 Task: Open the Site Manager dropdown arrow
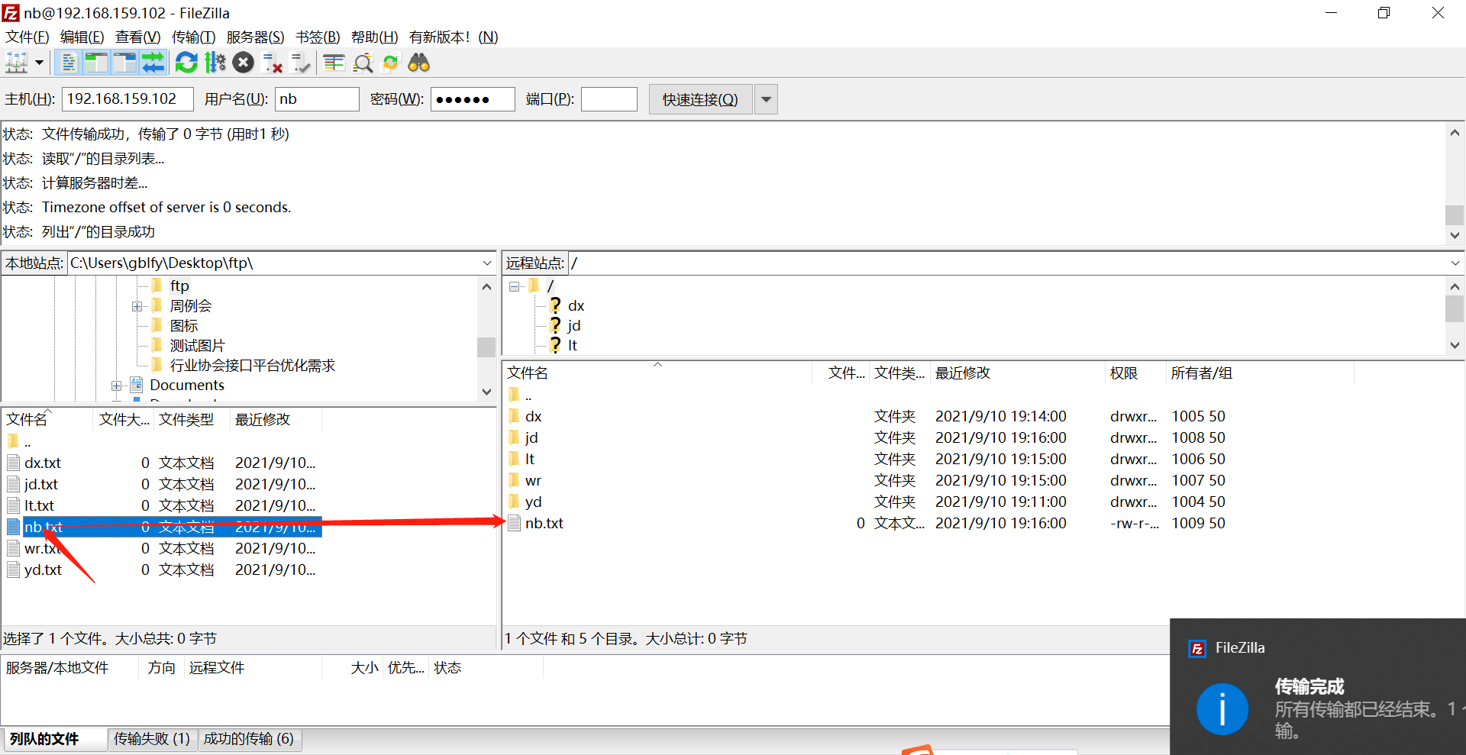[x=39, y=63]
